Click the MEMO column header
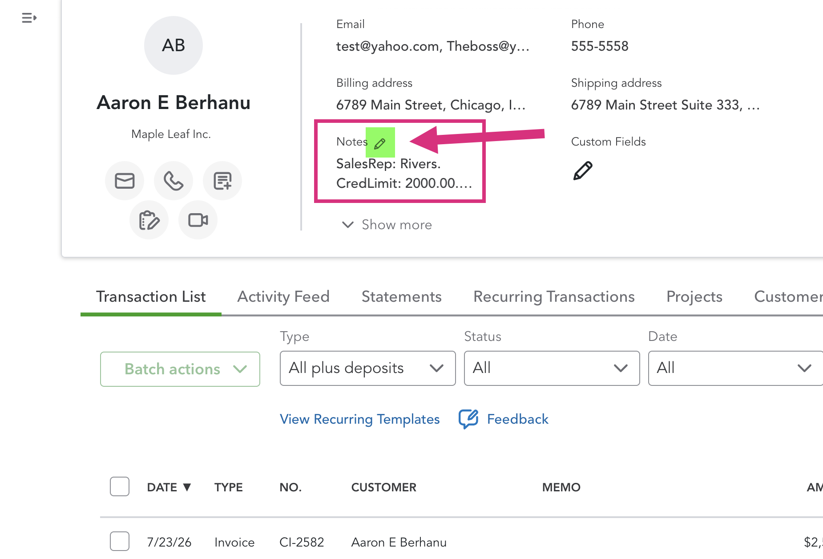823x559 pixels. click(561, 487)
